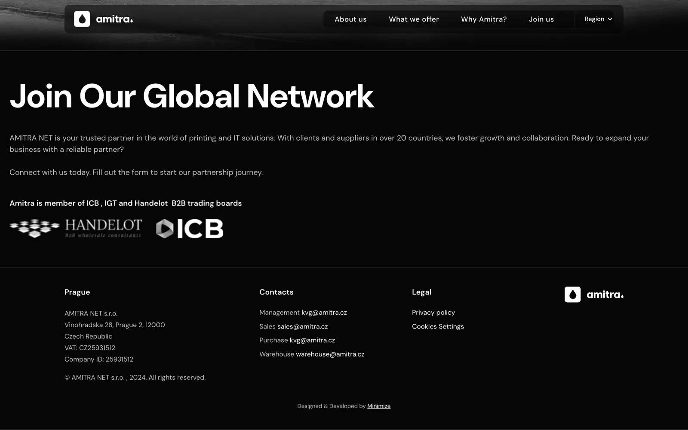Open the Handelot B2B logo

tap(76, 228)
